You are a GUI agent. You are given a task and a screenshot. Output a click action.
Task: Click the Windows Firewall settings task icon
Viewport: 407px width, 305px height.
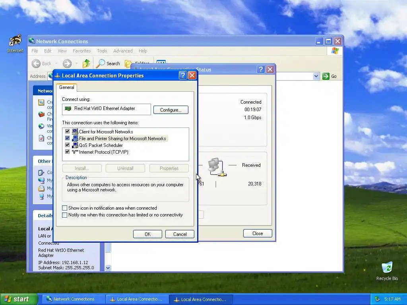(41, 114)
